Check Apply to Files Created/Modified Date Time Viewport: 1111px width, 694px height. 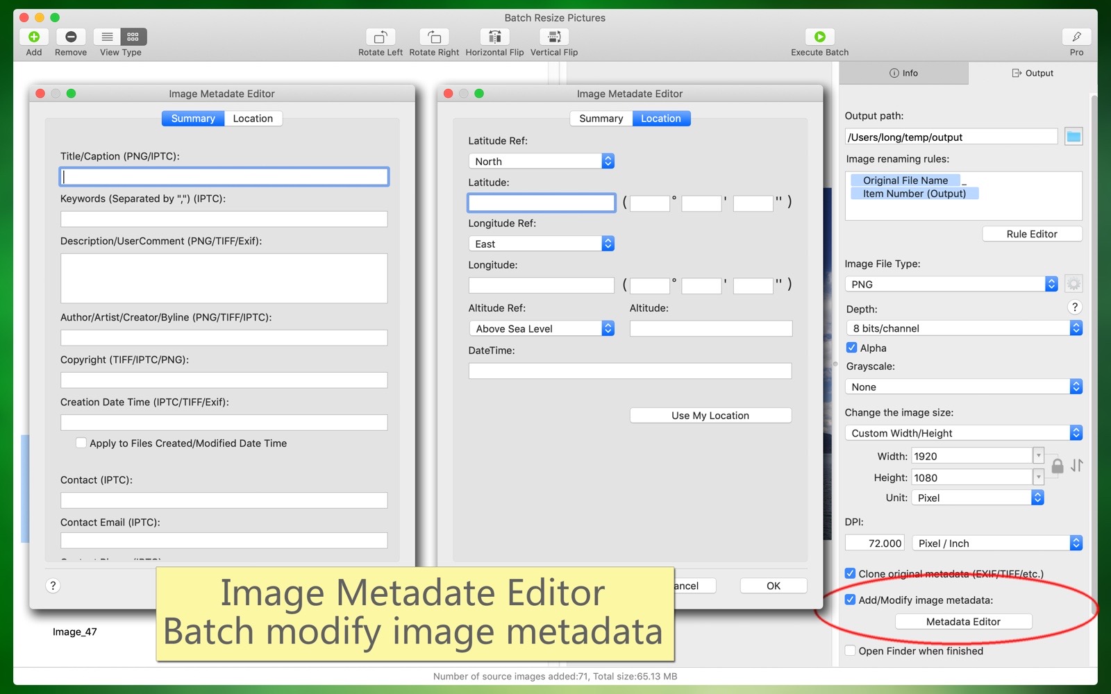[81, 443]
